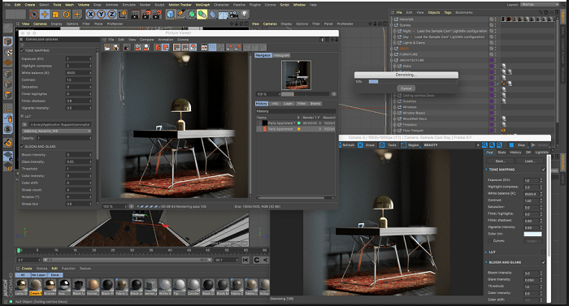Click the Open image icon in Picture Viewer
The height and width of the screenshot is (306, 569).
click(x=107, y=47)
